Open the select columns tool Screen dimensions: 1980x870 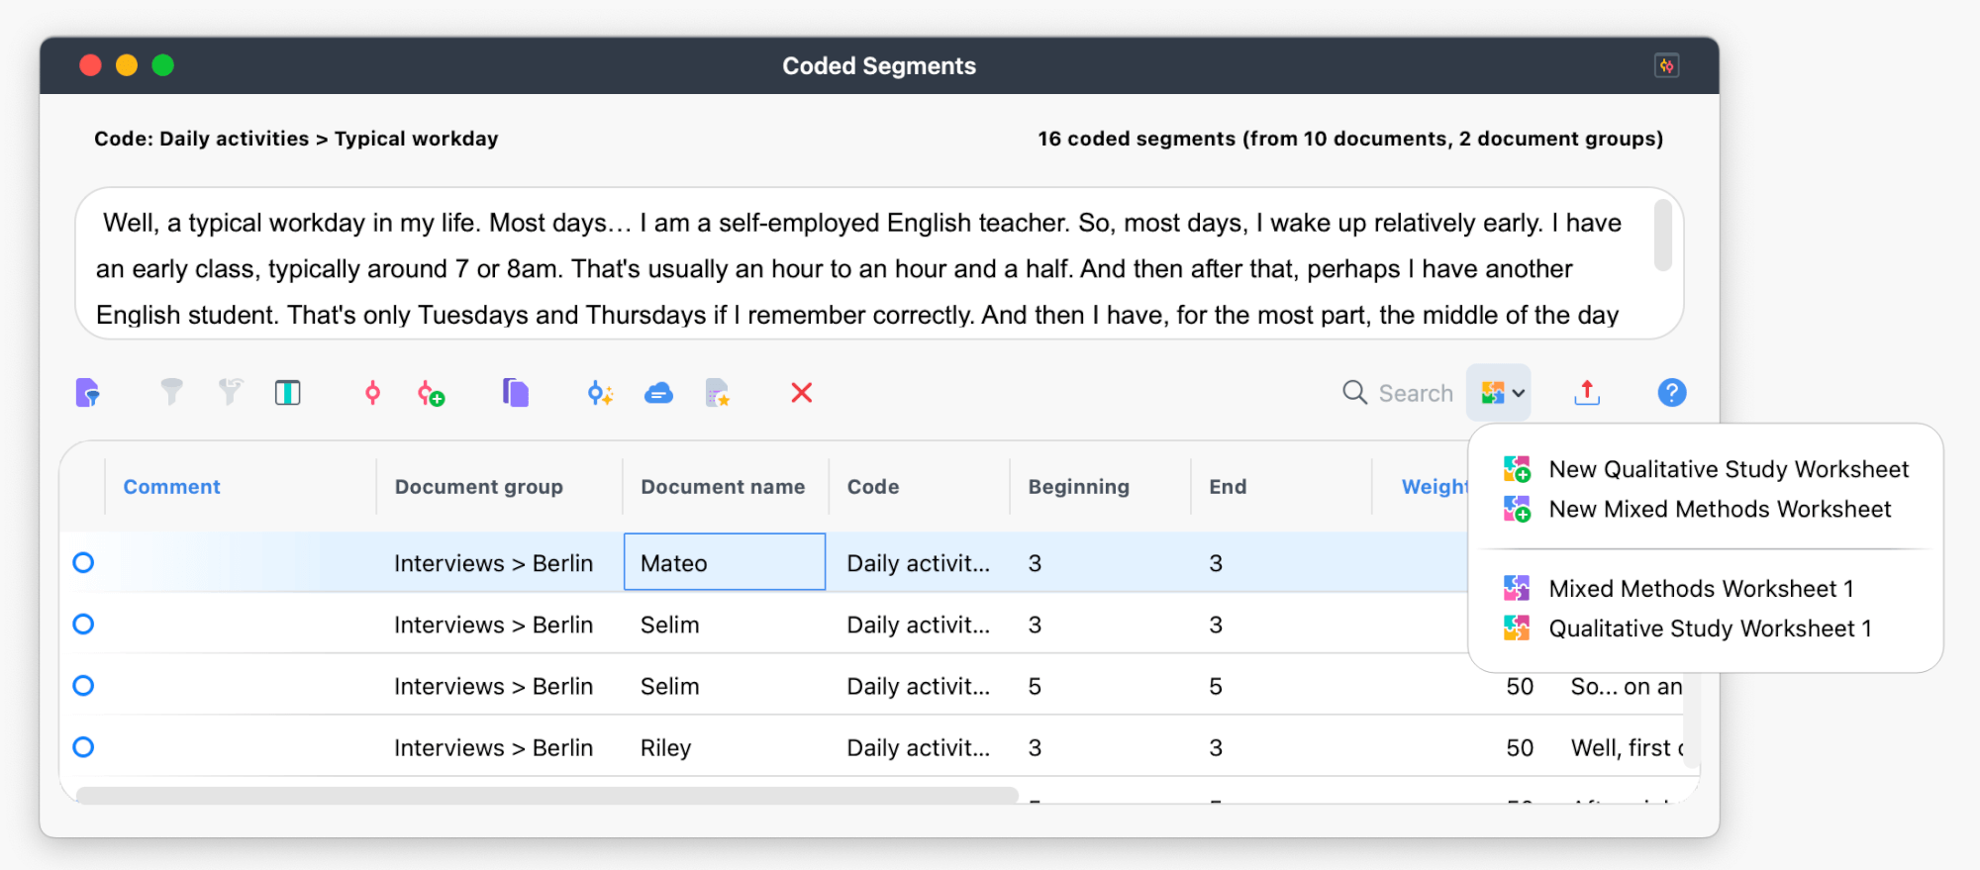(287, 393)
